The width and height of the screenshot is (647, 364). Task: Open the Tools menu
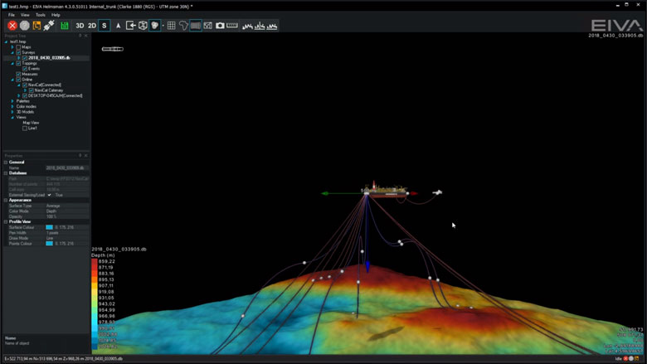click(40, 15)
